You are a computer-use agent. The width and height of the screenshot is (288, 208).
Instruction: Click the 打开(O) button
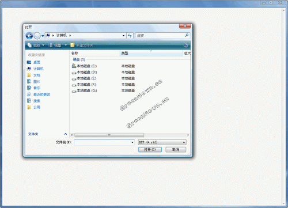click(x=150, y=150)
